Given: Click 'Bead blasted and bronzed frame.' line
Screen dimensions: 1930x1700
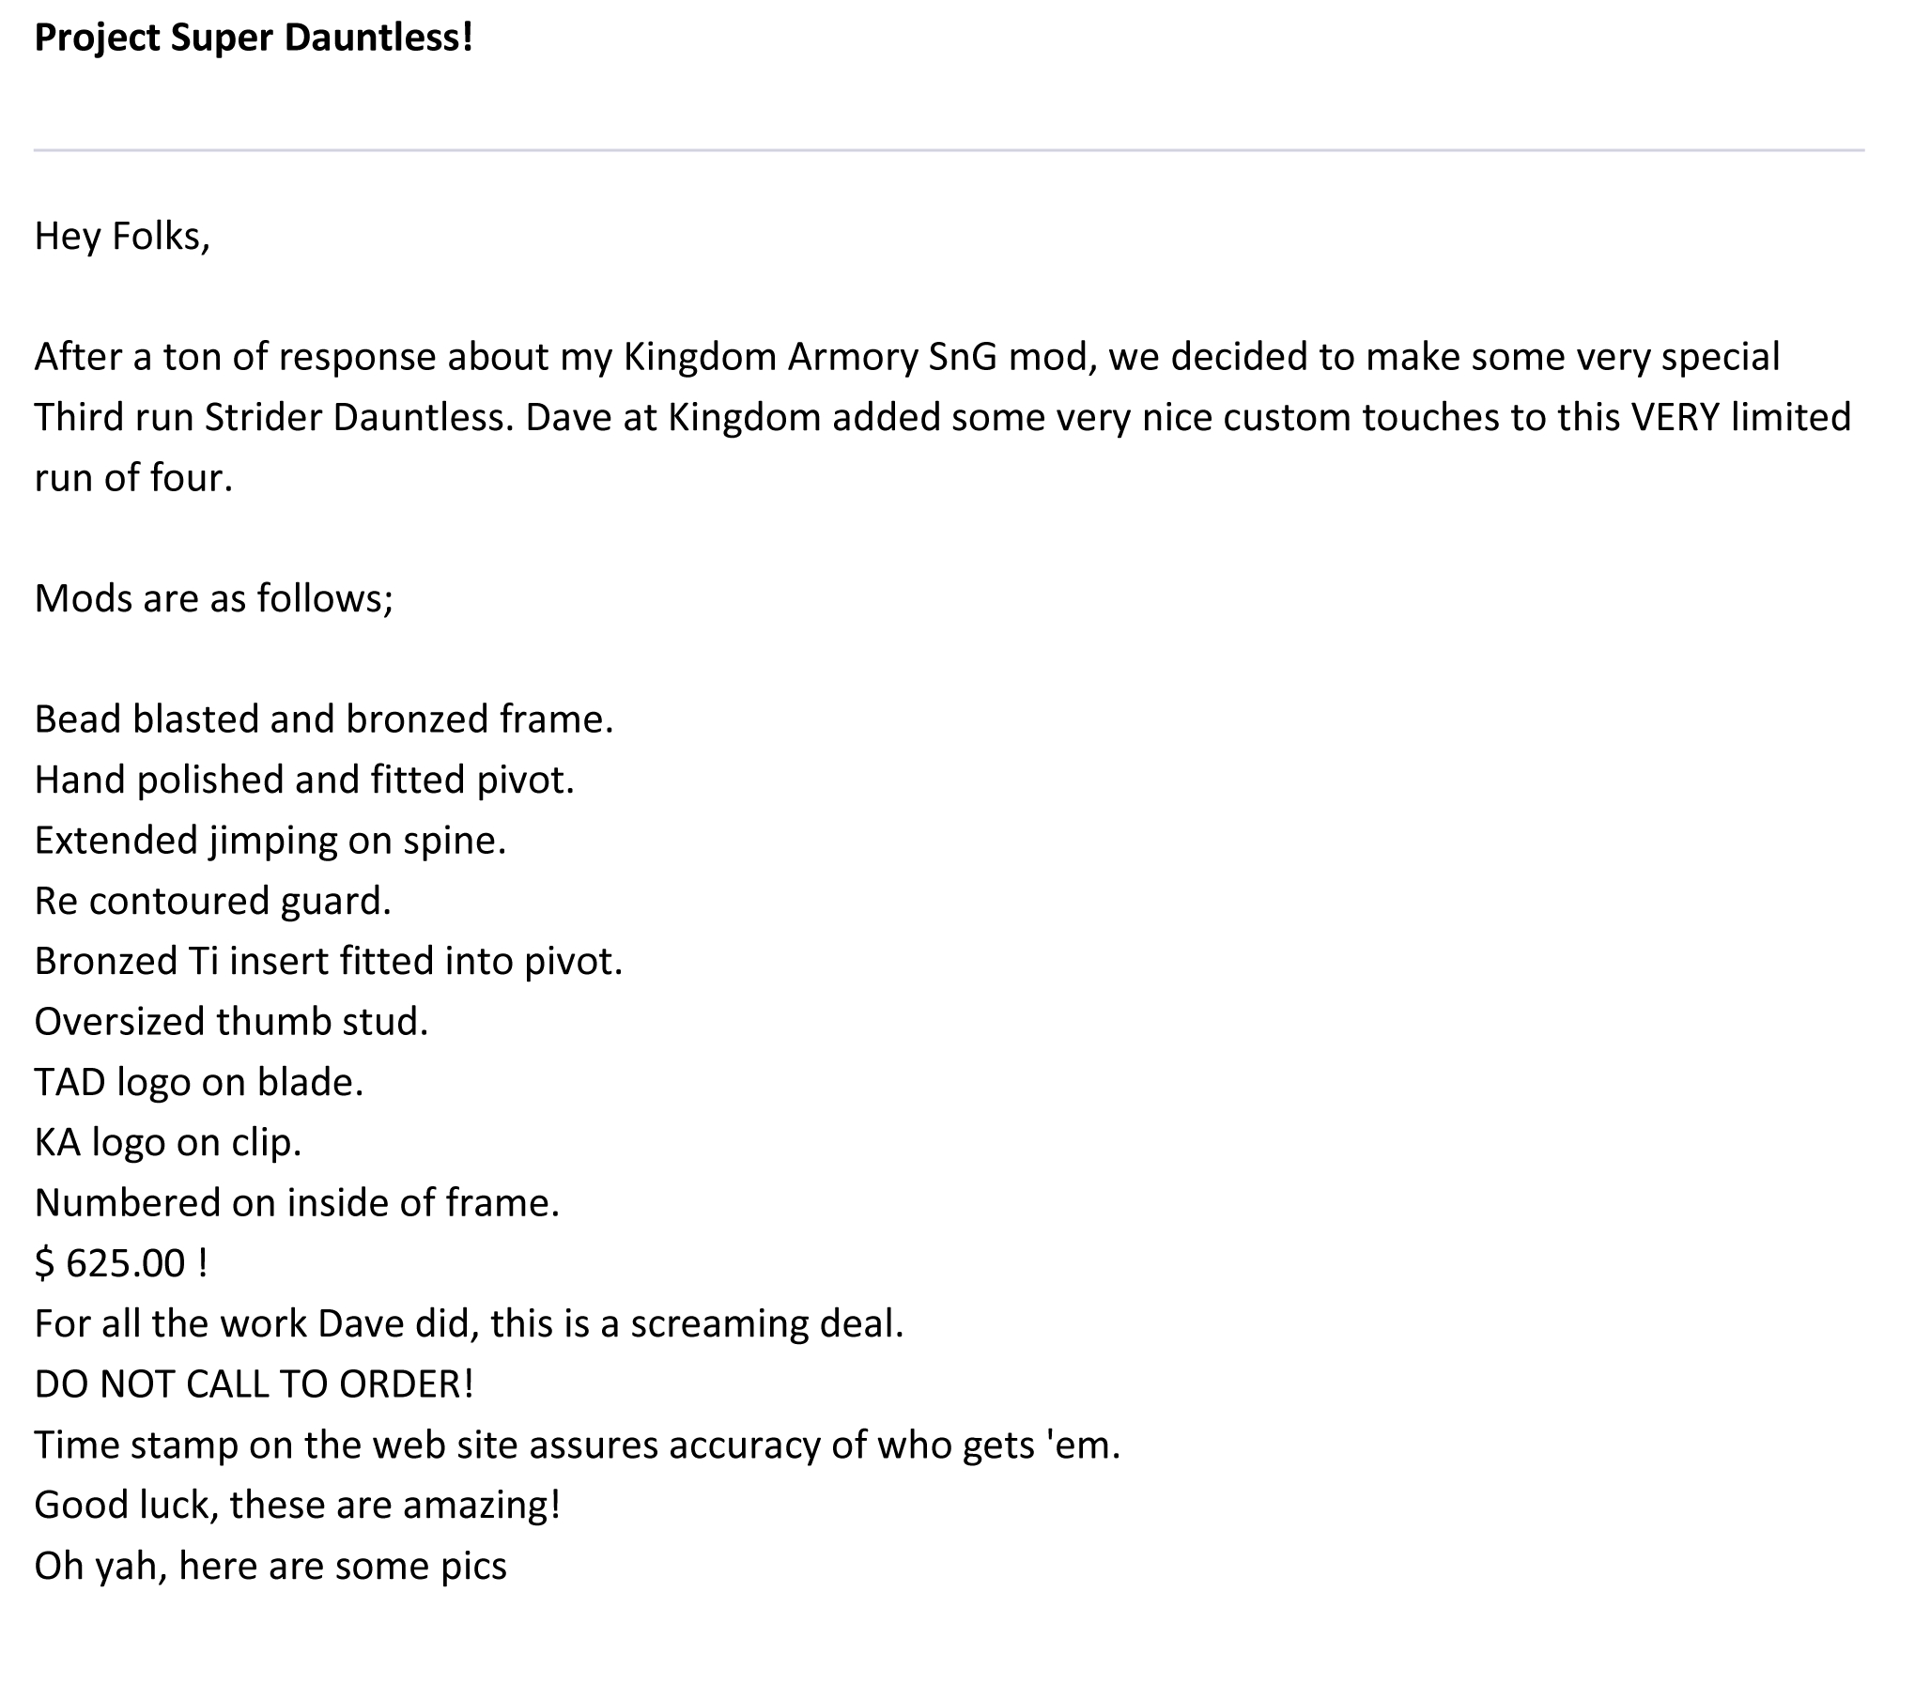Looking at the screenshot, I should coord(324,719).
